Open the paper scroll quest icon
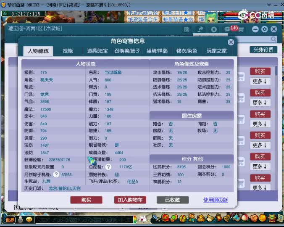Screen dimensions: 284x227 (210, 218)
